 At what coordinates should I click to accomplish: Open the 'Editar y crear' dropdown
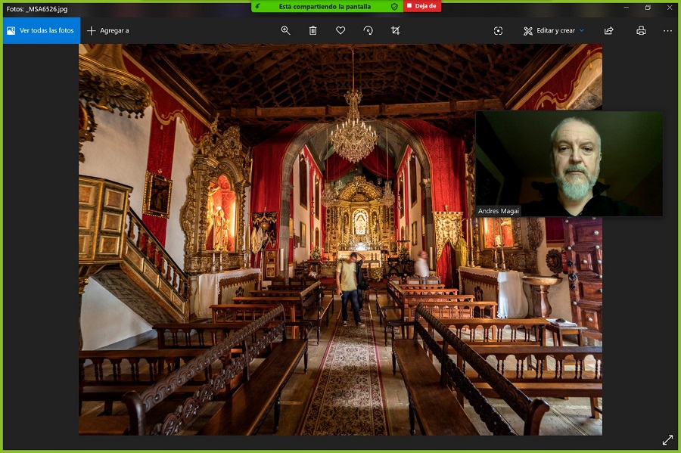pos(554,30)
